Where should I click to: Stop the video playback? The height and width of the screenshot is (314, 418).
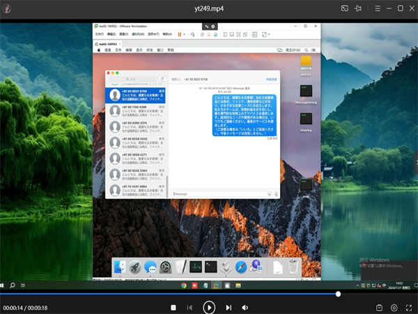click(173, 307)
